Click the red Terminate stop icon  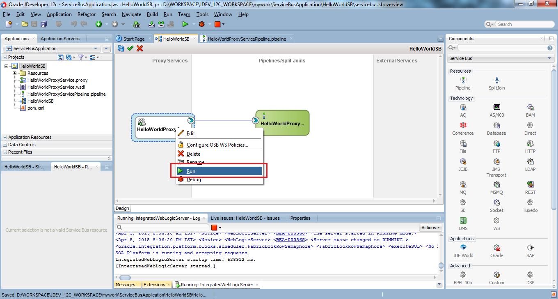tap(217, 24)
